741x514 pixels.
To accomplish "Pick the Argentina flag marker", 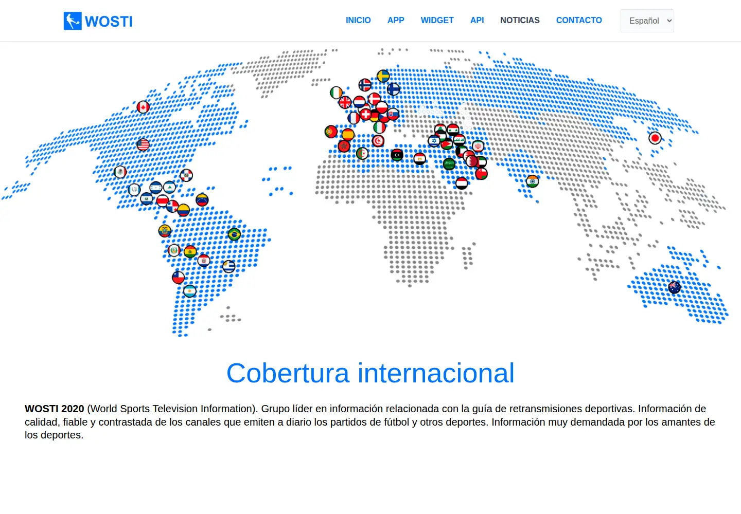I will [190, 291].
